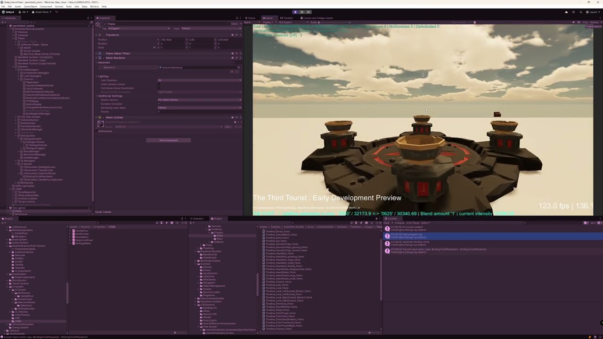Click the object picker icon beside DefaultHDMaterial
This screenshot has height=339, width=603.
[239, 67]
